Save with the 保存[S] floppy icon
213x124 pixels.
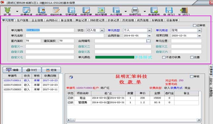coord(169,11)
